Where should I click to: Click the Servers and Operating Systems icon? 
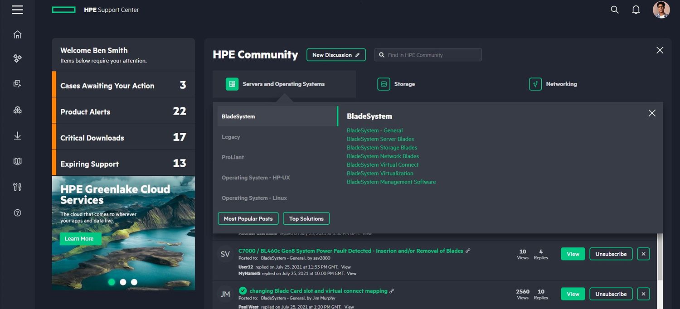(x=232, y=84)
